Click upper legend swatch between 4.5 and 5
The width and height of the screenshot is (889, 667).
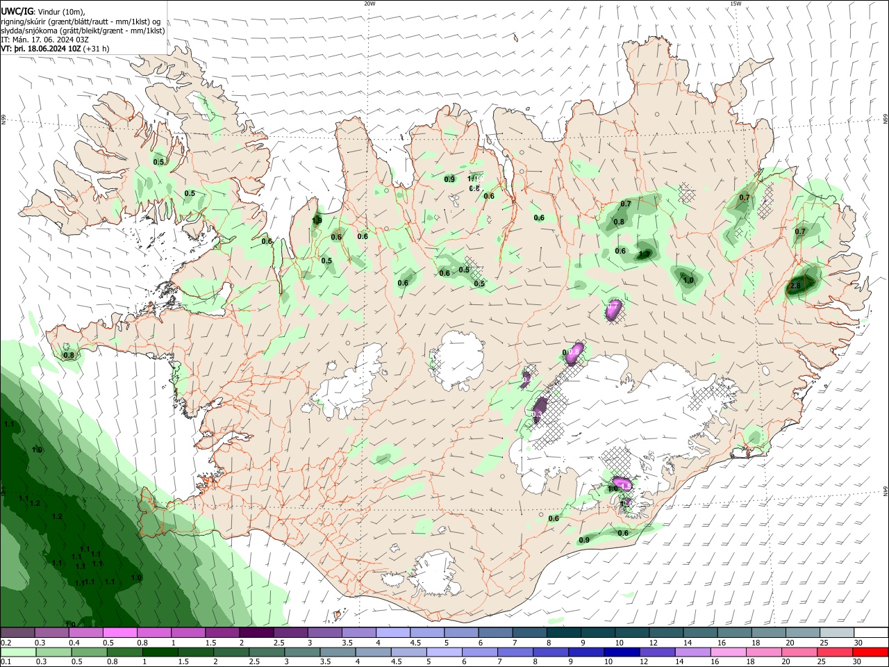(x=427, y=632)
